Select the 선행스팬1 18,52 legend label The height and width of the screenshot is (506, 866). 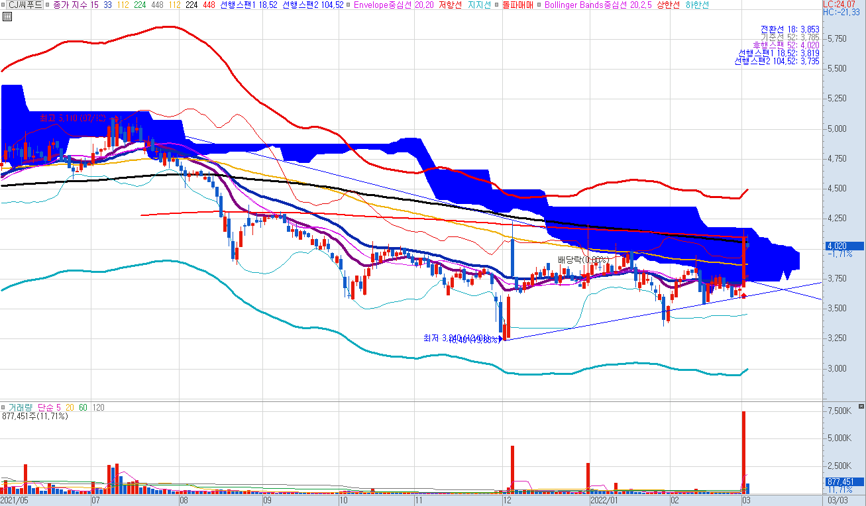click(x=248, y=5)
